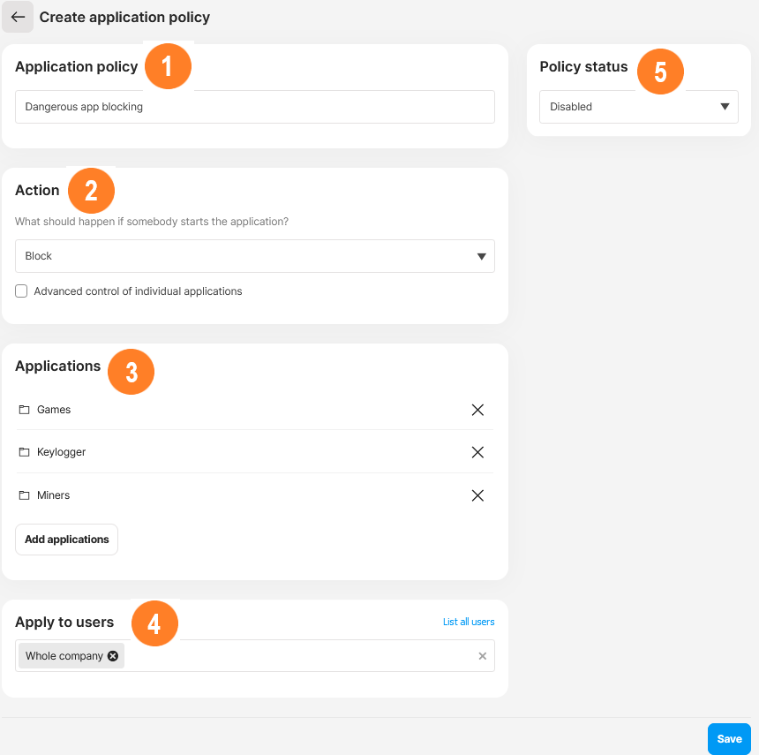The image size is (759, 755).
Task: Click the orange step badge numbered 5
Action: tap(660, 72)
